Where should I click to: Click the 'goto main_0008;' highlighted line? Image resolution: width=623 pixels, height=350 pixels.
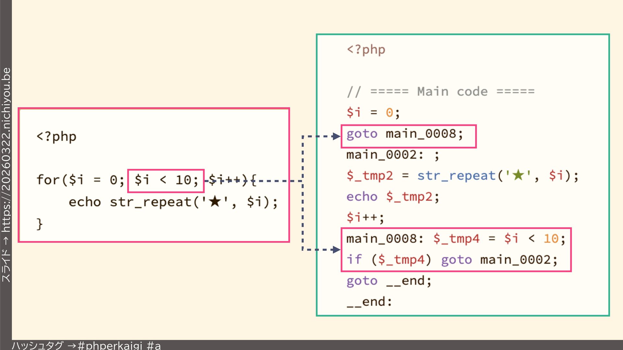(405, 134)
